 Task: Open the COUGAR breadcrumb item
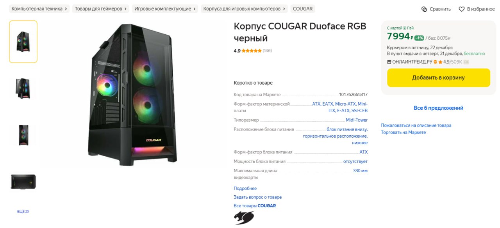(x=303, y=9)
